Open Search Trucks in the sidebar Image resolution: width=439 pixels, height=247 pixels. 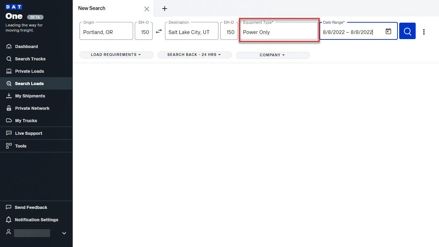30,59
